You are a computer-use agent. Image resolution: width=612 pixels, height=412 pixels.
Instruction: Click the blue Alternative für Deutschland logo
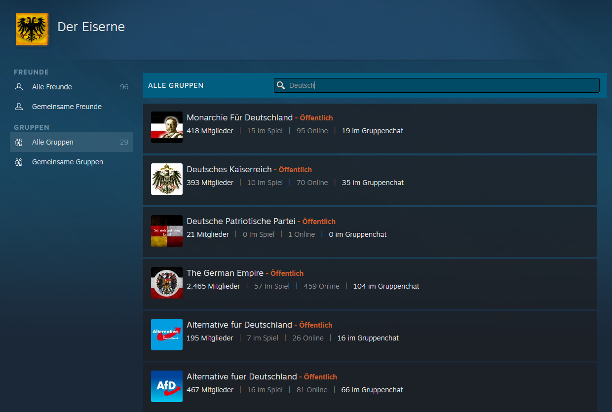coord(167,335)
